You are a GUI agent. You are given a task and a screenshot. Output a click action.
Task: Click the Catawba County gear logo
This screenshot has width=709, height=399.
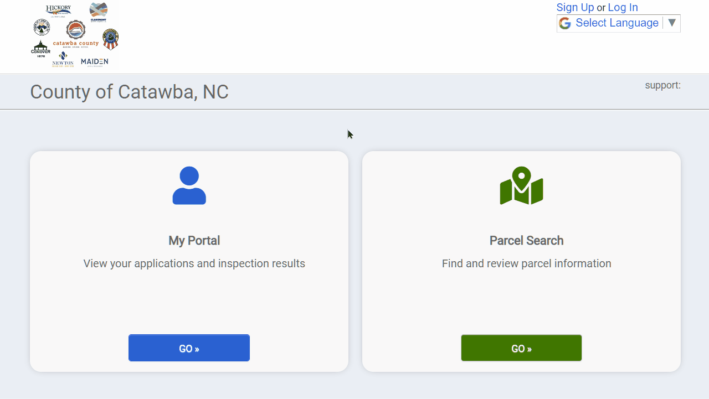(x=76, y=30)
